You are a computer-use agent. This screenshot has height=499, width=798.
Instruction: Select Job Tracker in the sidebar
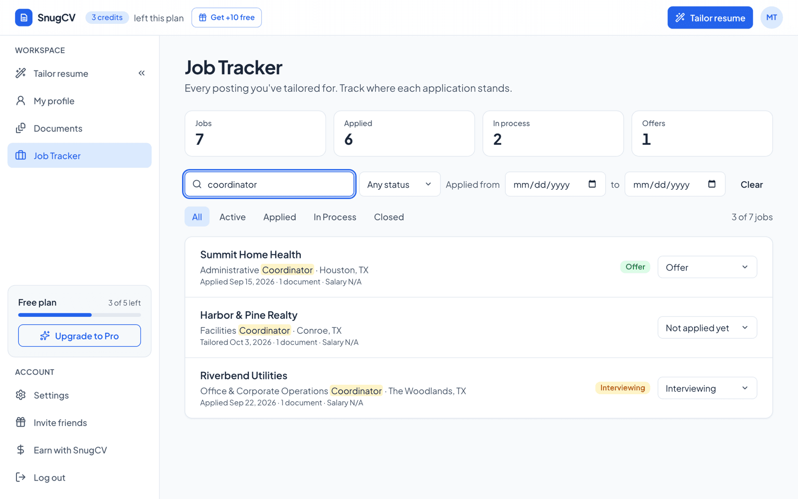79,156
